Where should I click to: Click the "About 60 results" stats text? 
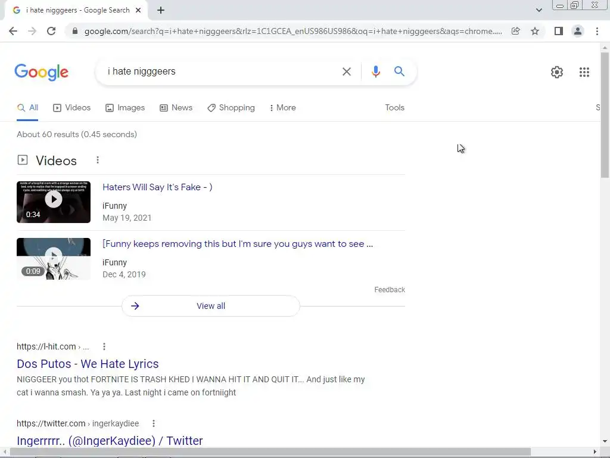point(77,134)
